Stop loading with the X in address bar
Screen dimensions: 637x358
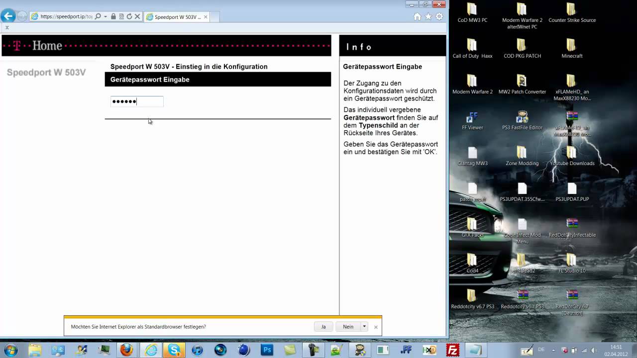[137, 16]
